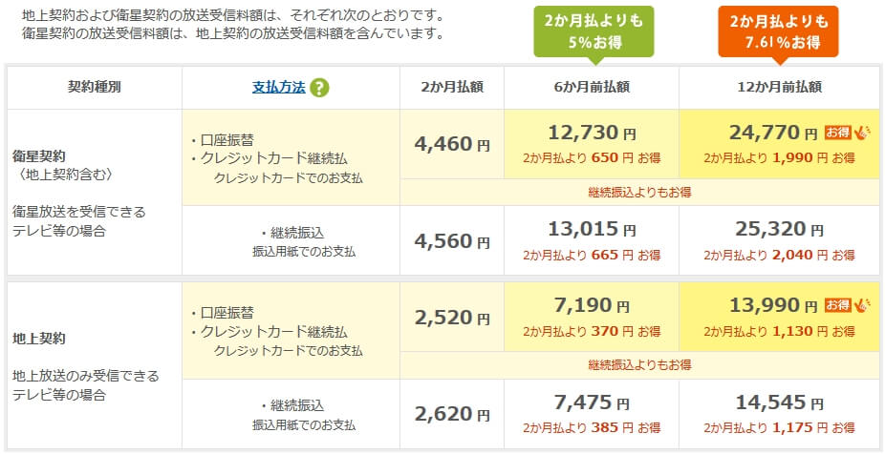Choose the 4,460 円 two-month price cell

click(x=452, y=144)
